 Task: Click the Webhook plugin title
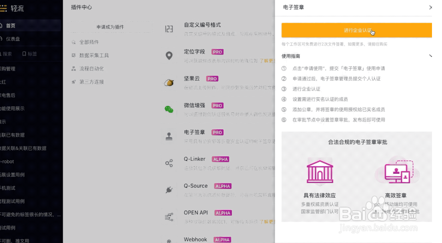tap(195, 240)
